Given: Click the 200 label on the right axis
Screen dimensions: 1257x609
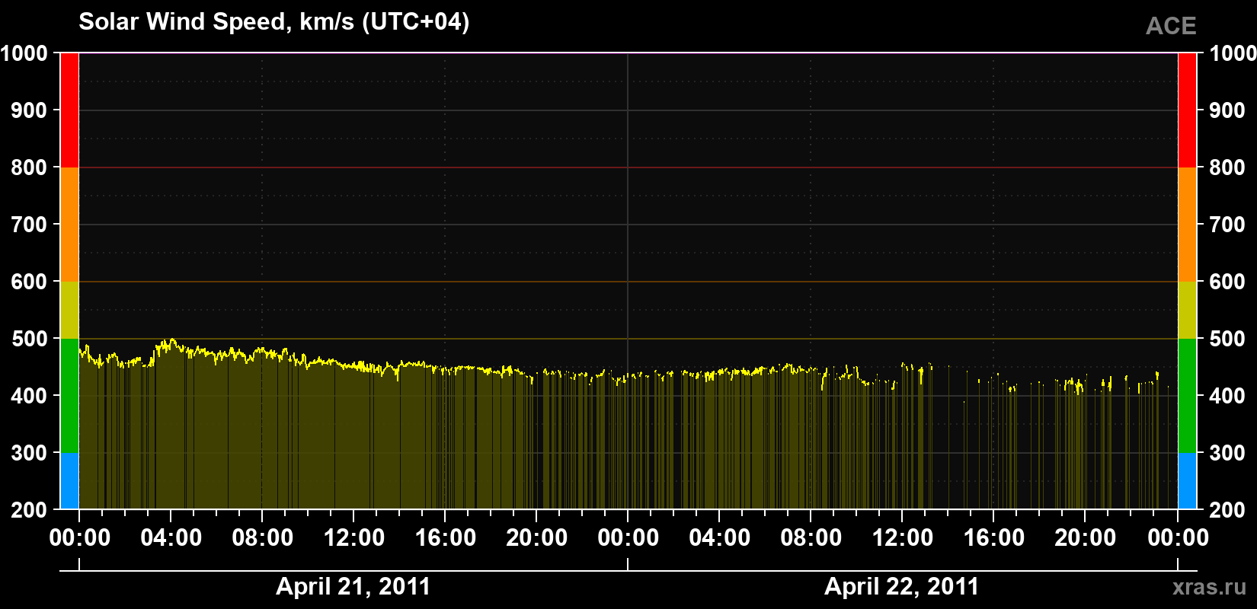Looking at the screenshot, I should click(1227, 510).
